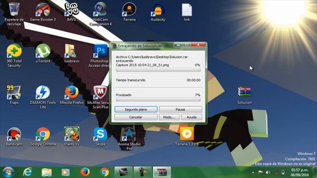Select the Bandicam desktop icon

pos(14,134)
